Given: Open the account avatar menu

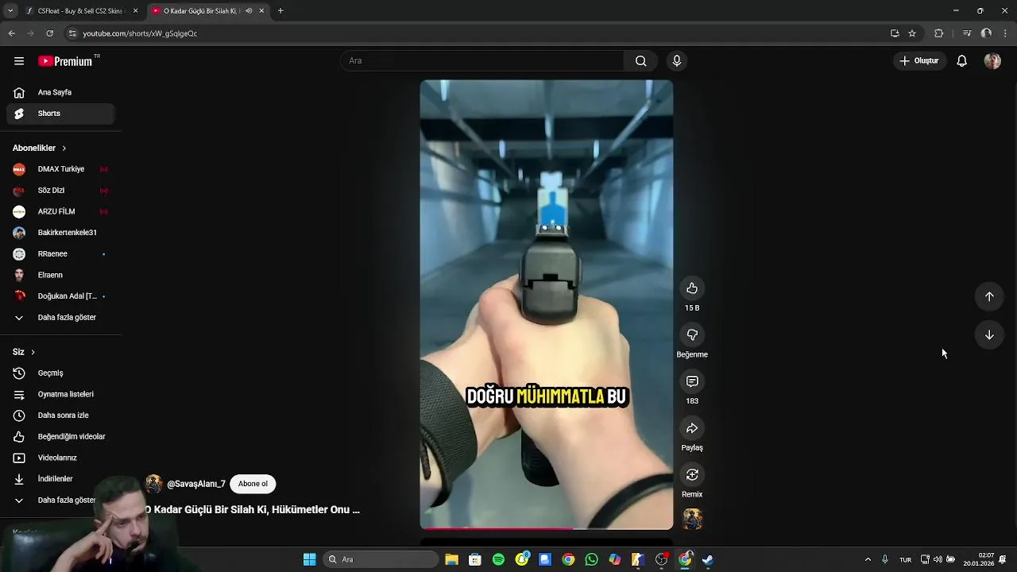Looking at the screenshot, I should (x=992, y=61).
